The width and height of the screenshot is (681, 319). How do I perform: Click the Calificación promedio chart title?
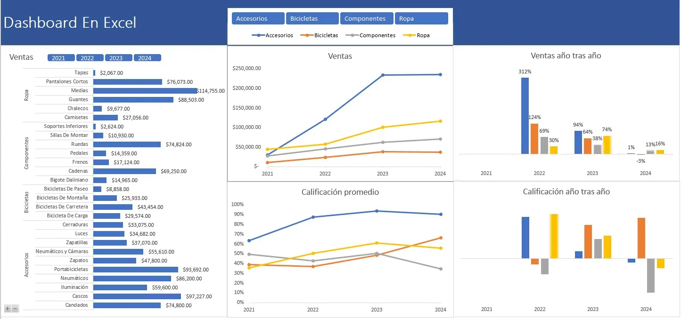(340, 192)
